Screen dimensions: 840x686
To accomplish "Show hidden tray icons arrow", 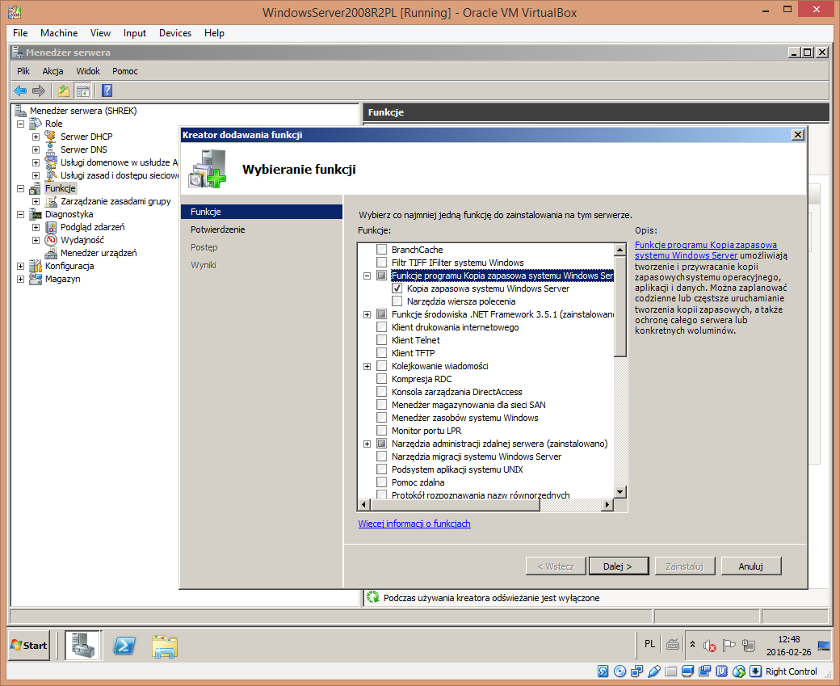I will coord(692,645).
